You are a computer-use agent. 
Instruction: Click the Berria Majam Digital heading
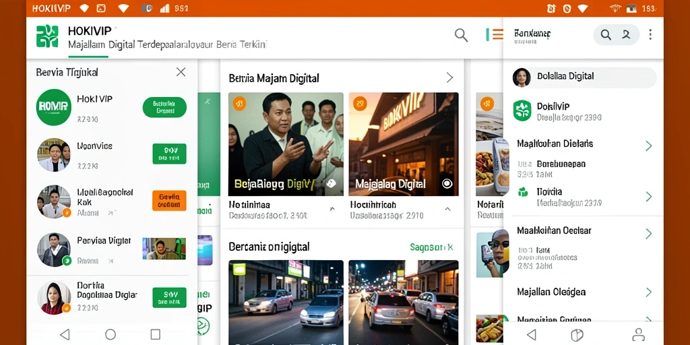274,78
